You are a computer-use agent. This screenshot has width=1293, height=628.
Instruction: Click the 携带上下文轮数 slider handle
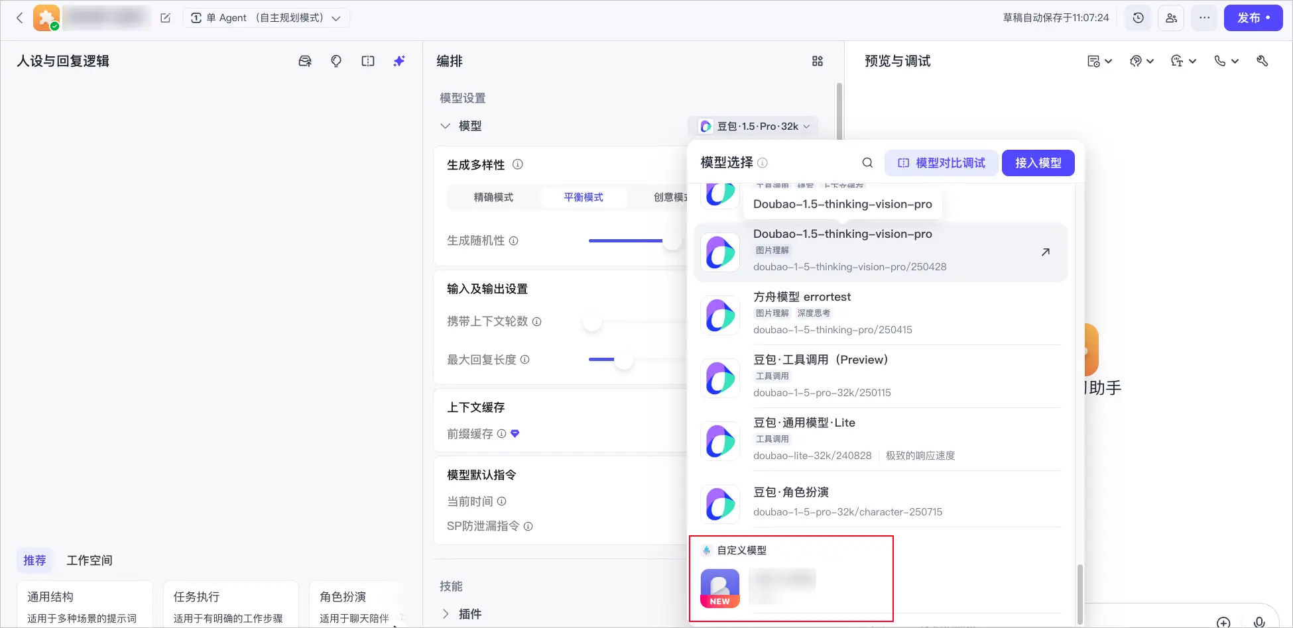pyautogui.click(x=592, y=322)
